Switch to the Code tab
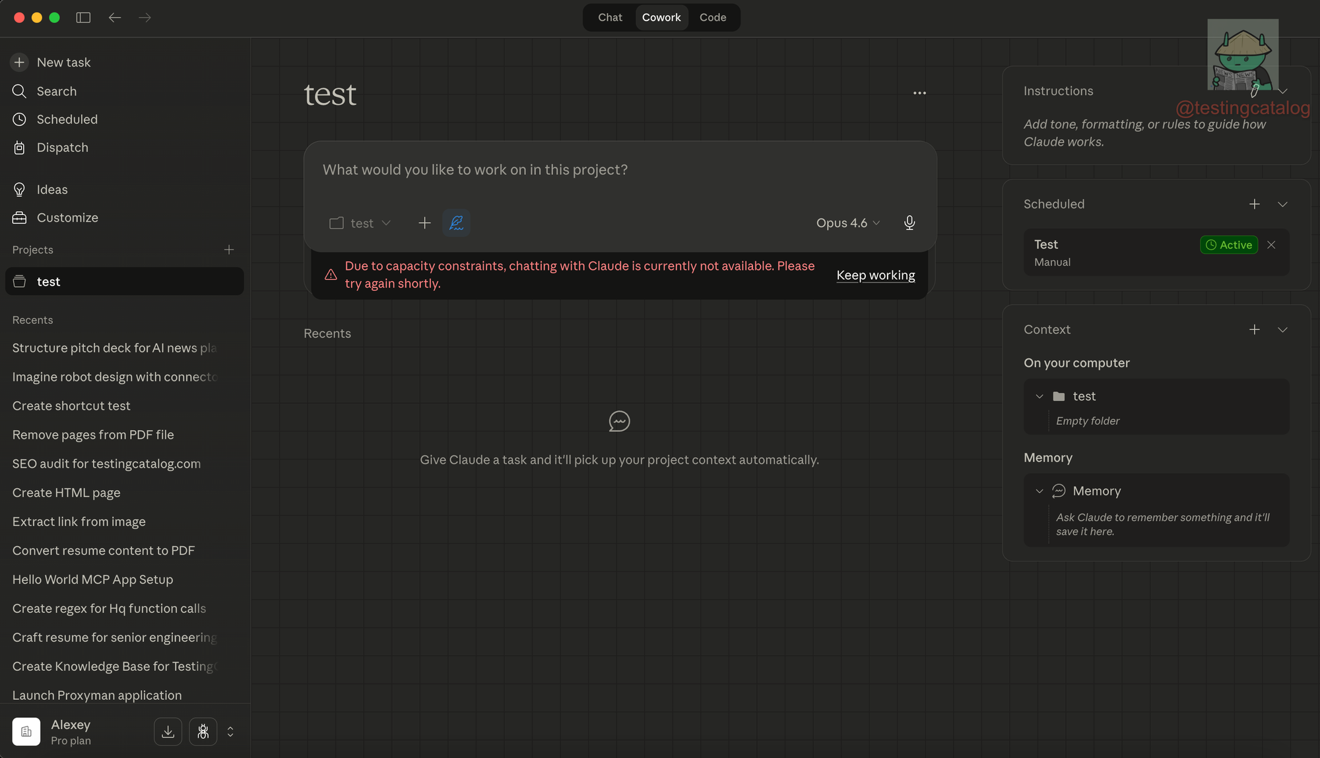This screenshot has height=758, width=1320. 713,18
